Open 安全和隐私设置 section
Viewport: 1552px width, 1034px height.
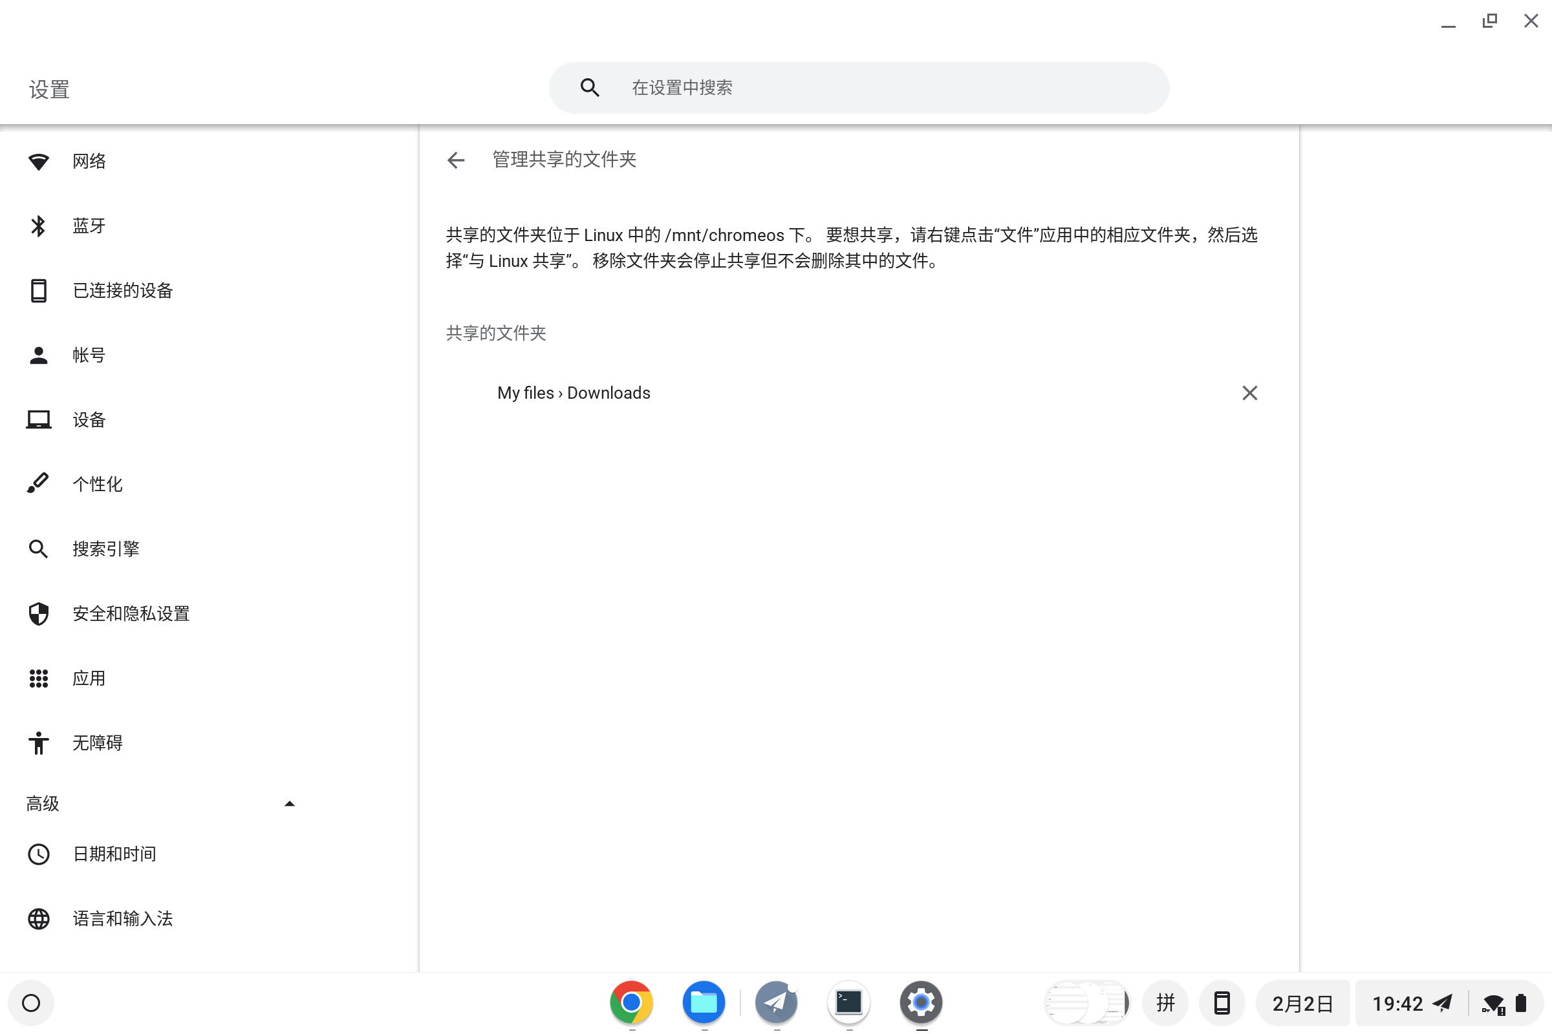click(x=130, y=613)
